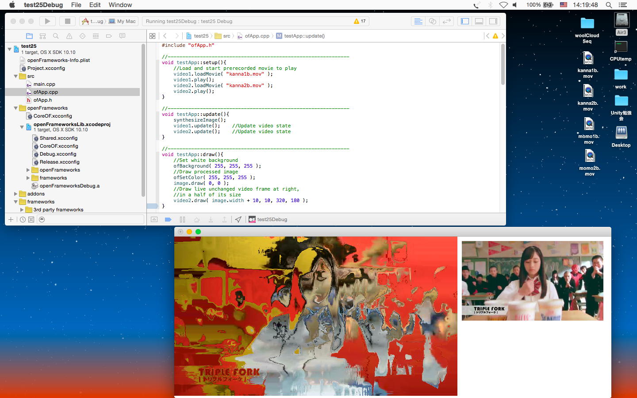637x398 pixels.
Task: Select the test25Debug process in debug bar
Action: click(268, 219)
